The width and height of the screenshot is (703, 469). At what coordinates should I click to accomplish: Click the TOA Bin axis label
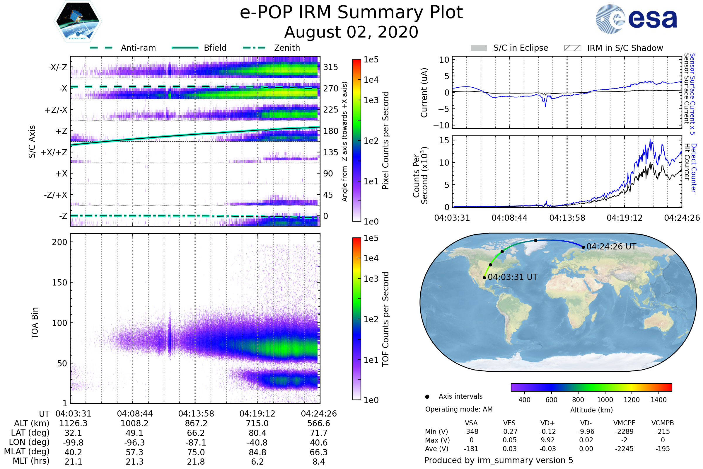coord(35,323)
